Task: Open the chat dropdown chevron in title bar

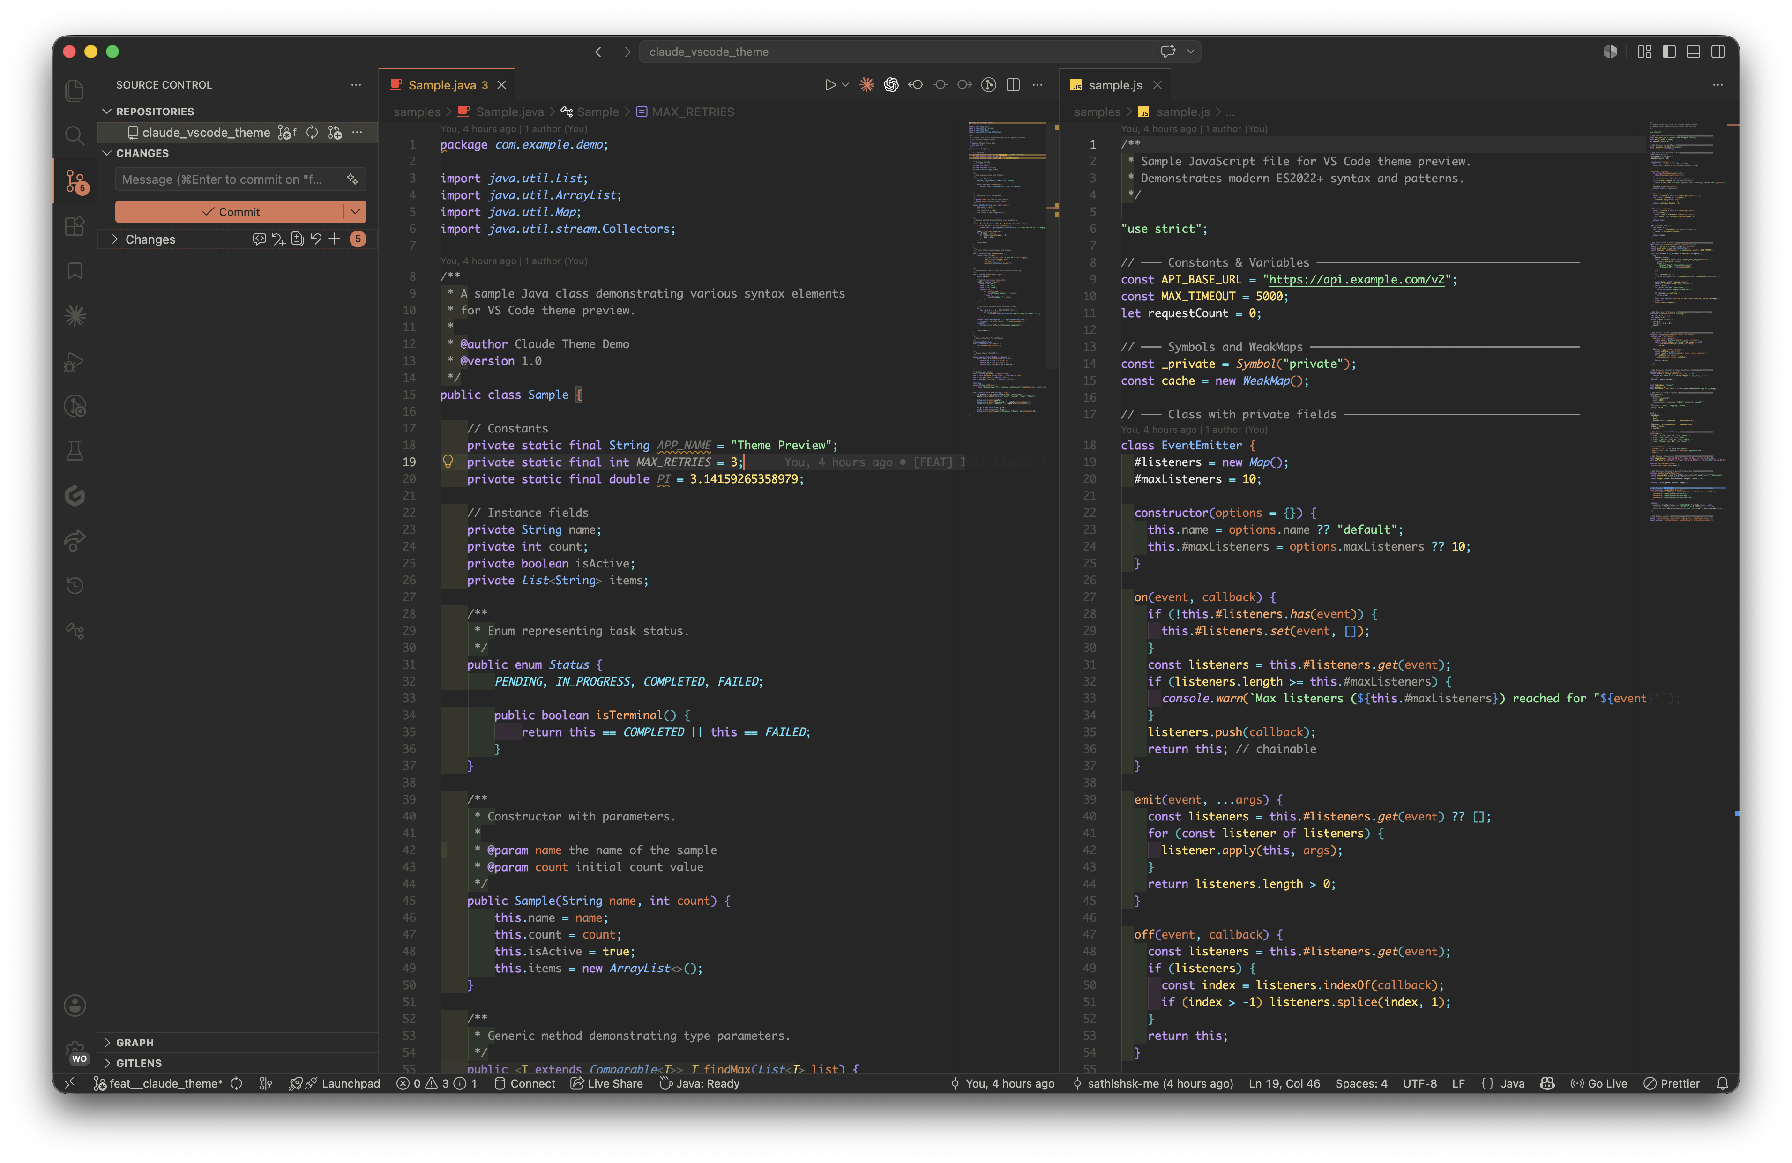Action: [x=1190, y=51]
